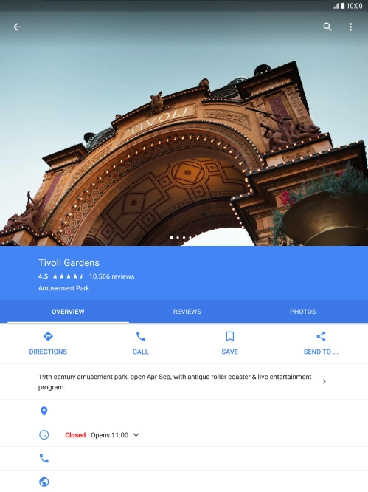The width and height of the screenshot is (368, 492).
Task: Open search with the magnifier icon
Action: [x=327, y=27]
